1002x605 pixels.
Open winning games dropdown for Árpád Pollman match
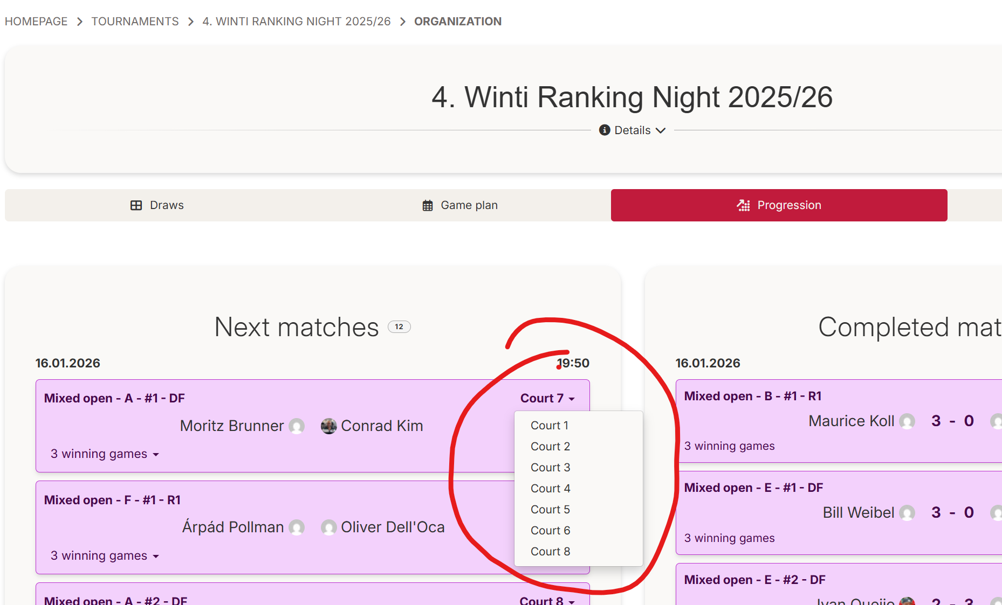(105, 556)
